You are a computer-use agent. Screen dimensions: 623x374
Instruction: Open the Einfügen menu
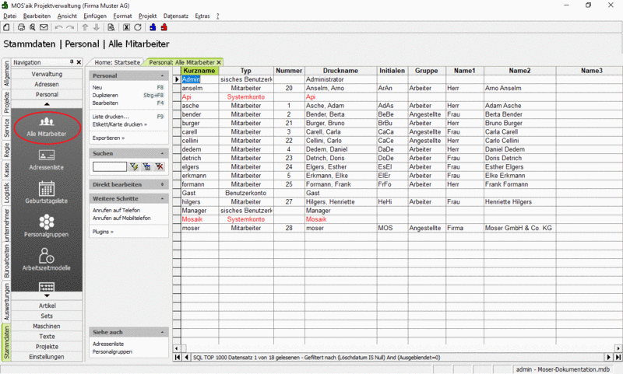(x=95, y=16)
